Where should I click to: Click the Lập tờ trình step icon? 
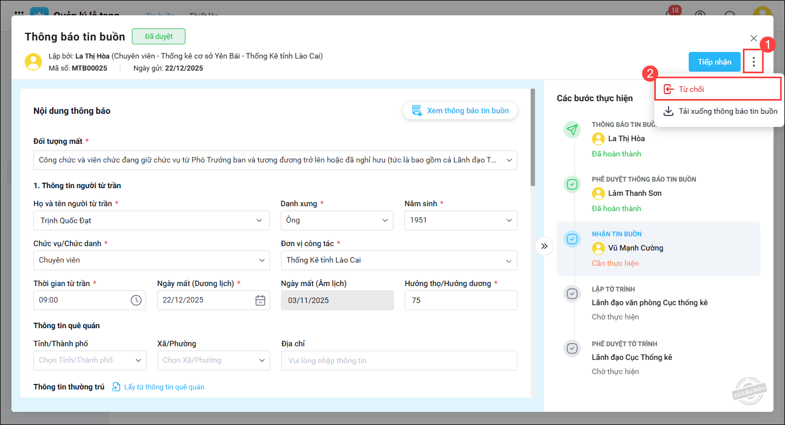572,294
